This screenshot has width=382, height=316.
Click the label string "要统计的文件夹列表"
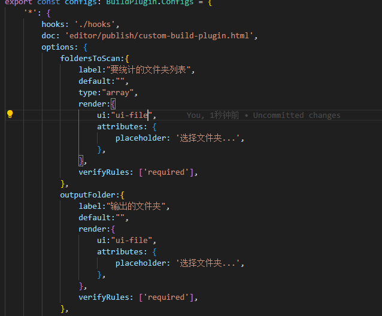(148, 70)
